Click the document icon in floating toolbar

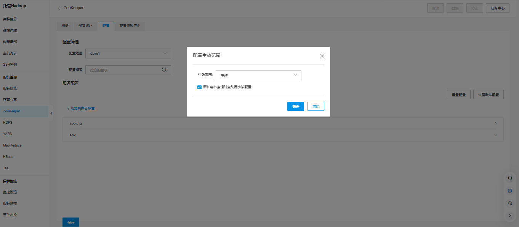[510, 191]
